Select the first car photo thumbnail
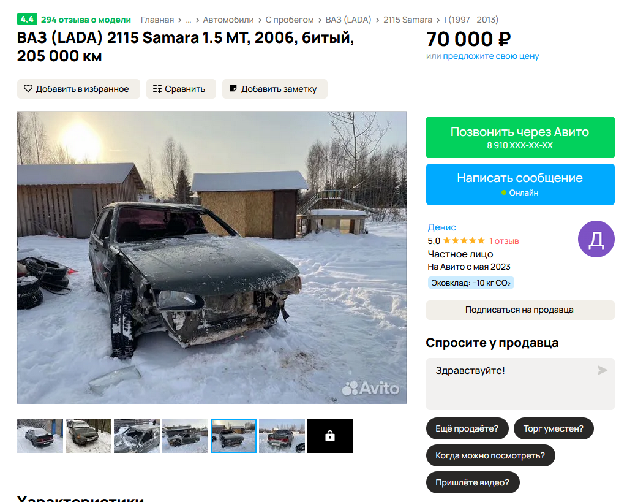The image size is (627, 502). pyautogui.click(x=40, y=436)
